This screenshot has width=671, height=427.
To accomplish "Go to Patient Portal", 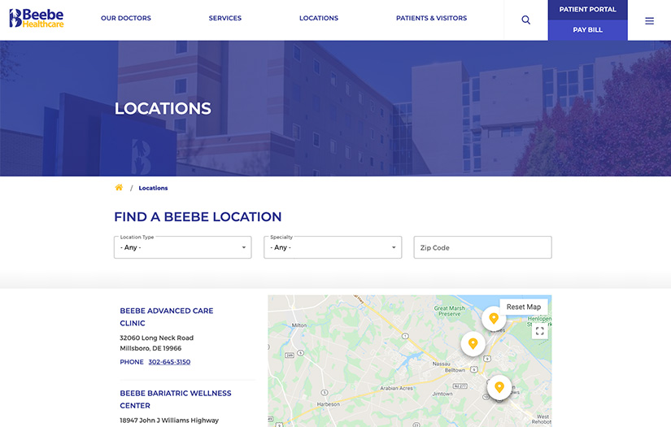I will coord(587,10).
